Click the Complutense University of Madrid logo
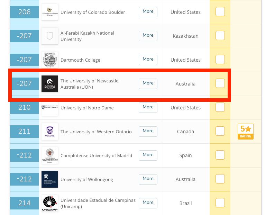The height and width of the screenshot is (215, 265). (x=49, y=155)
